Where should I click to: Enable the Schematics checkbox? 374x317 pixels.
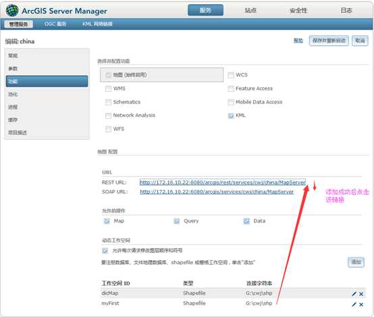pyautogui.click(x=108, y=102)
